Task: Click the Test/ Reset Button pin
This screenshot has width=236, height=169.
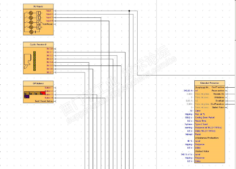Action: pyautogui.click(x=55, y=101)
